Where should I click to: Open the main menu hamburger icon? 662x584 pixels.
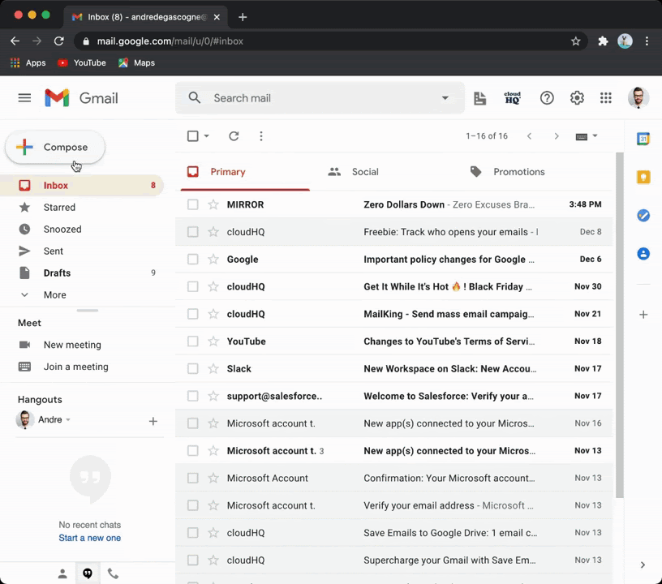[x=24, y=98]
